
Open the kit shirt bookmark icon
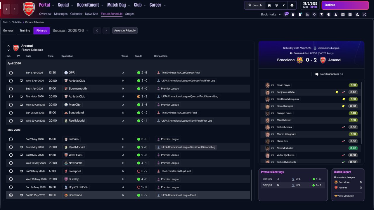tap(293, 14)
